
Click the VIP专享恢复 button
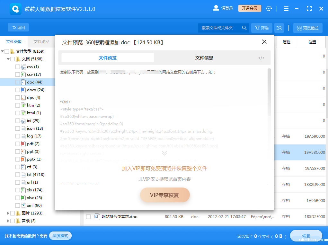(164, 195)
